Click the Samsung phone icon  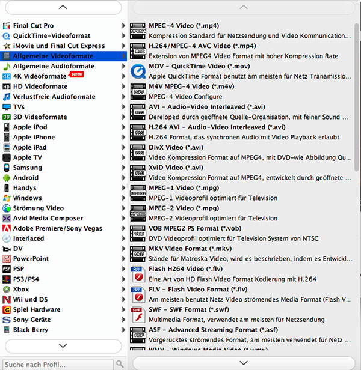point(7,168)
